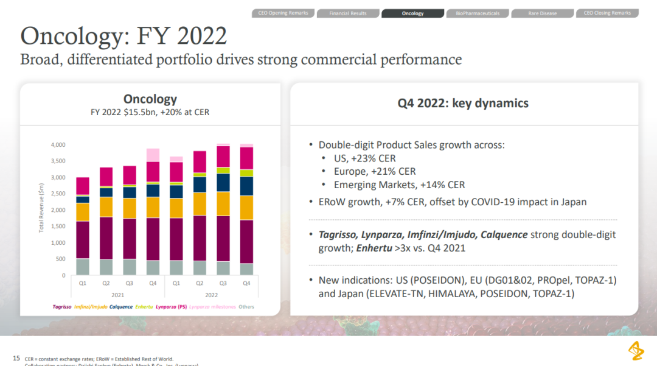Open the Rare Disease tab
The width and height of the screenshot is (657, 366).
(x=542, y=13)
